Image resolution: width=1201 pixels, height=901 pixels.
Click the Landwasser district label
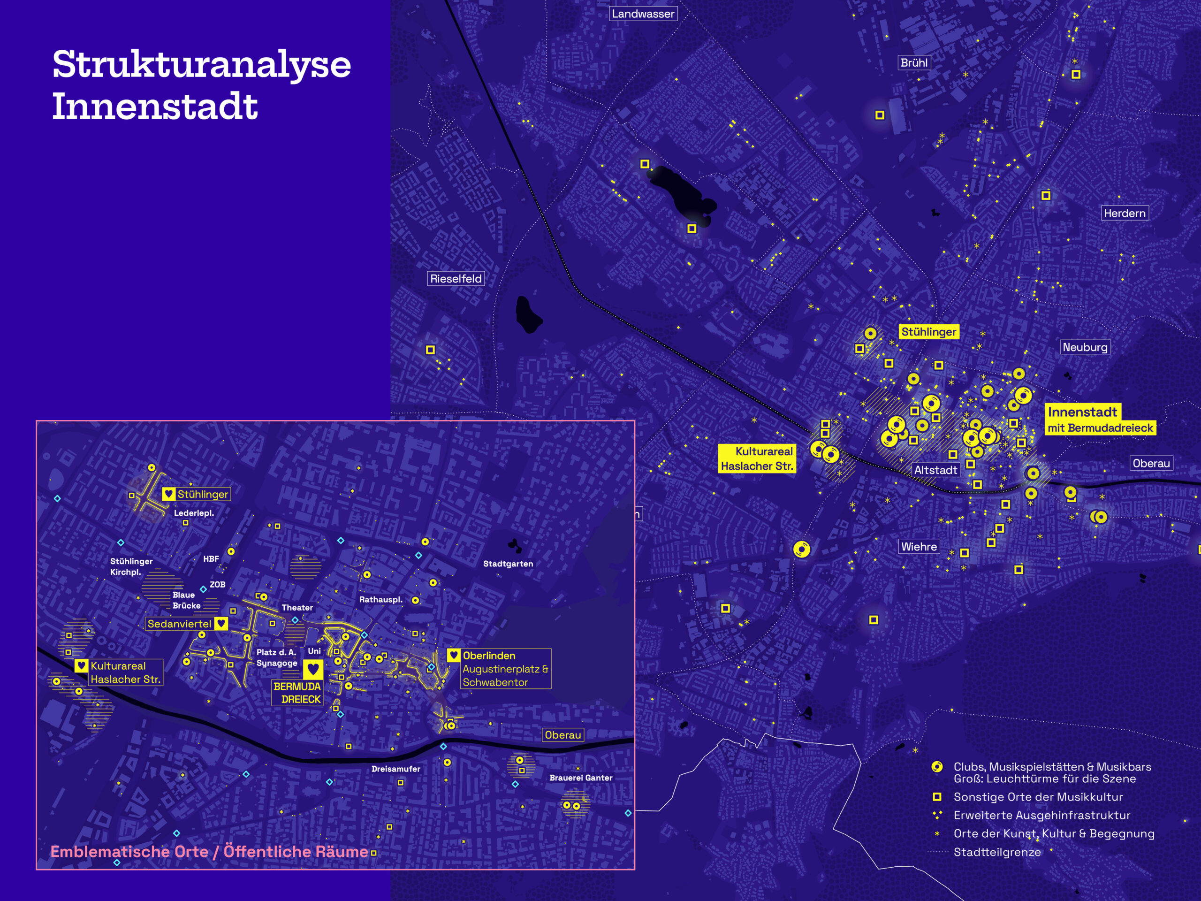(643, 14)
